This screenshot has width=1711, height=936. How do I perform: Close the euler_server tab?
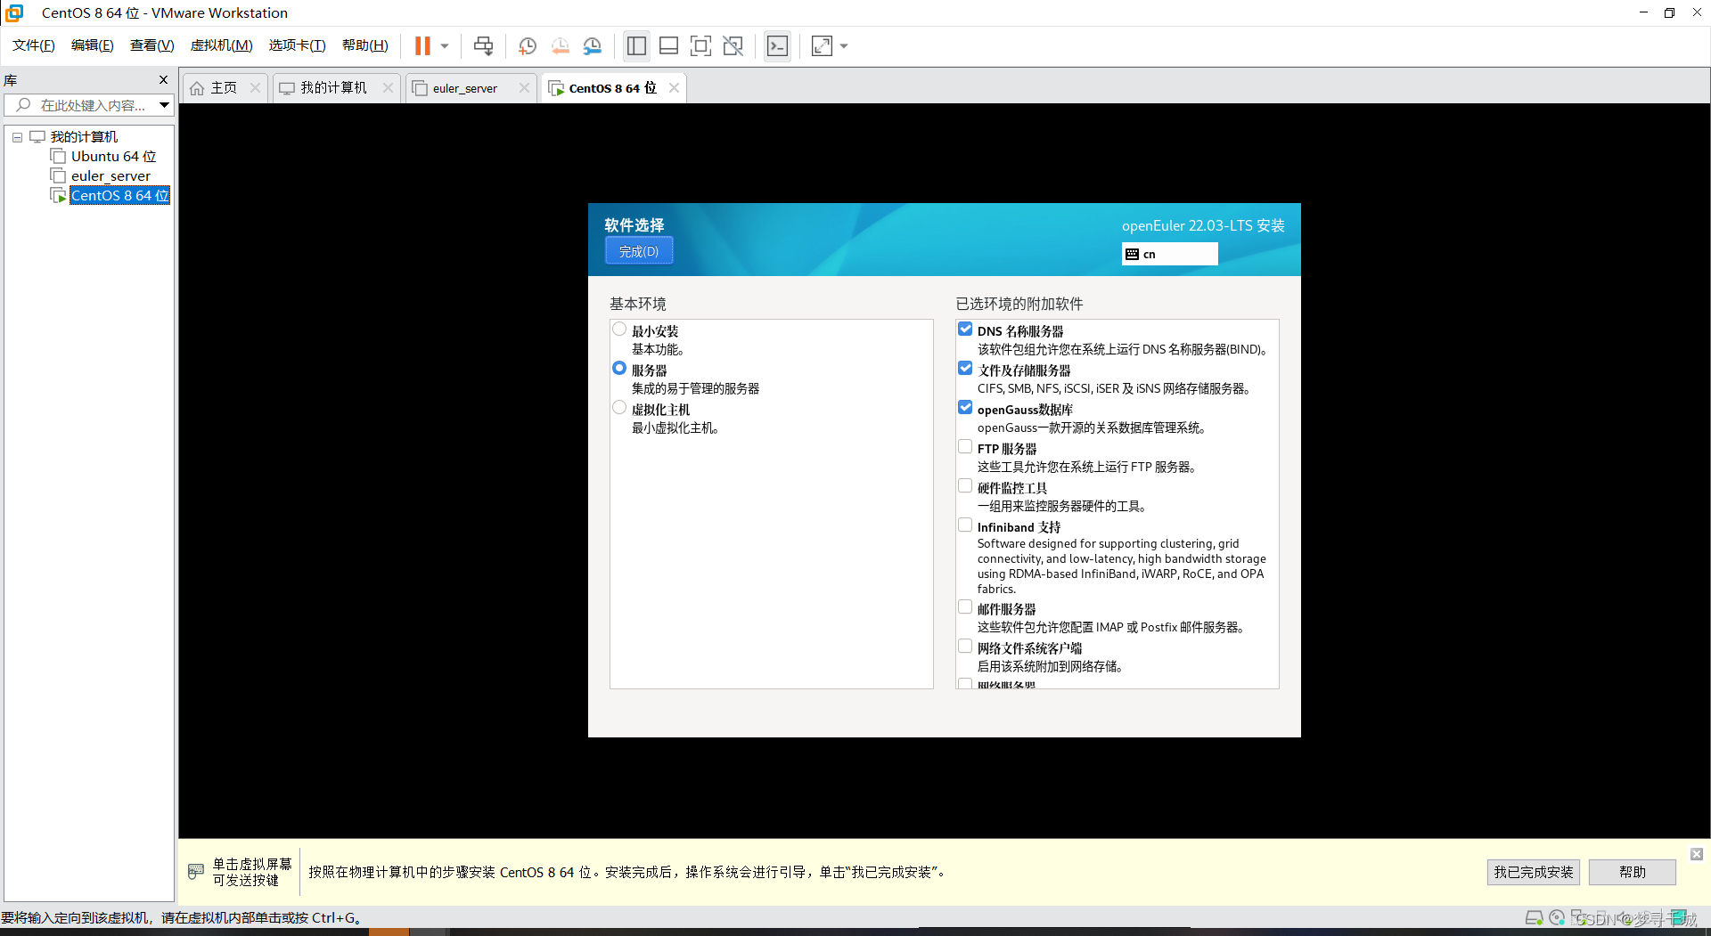tap(524, 87)
